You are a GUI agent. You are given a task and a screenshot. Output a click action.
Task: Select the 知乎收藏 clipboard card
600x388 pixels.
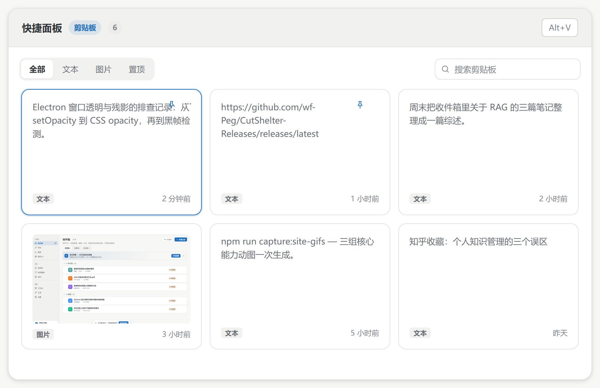[x=488, y=286]
